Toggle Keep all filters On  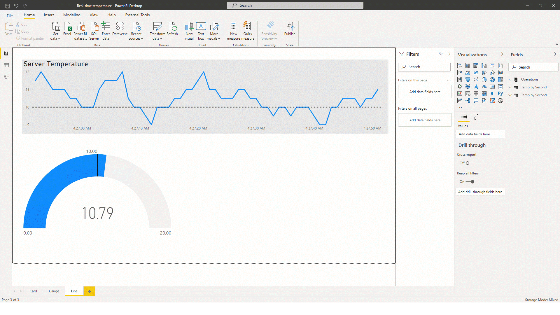pos(470,181)
